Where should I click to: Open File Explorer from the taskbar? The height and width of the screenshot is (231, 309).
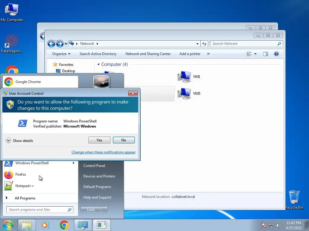(x=27, y=225)
